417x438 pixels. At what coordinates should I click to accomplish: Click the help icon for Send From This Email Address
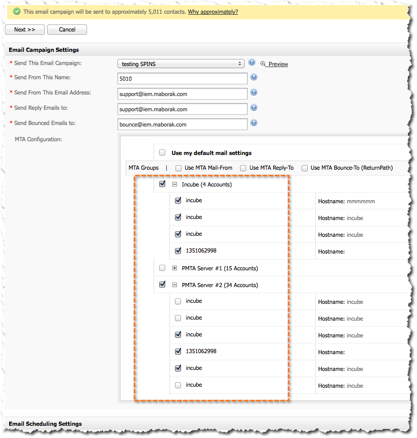253,92
